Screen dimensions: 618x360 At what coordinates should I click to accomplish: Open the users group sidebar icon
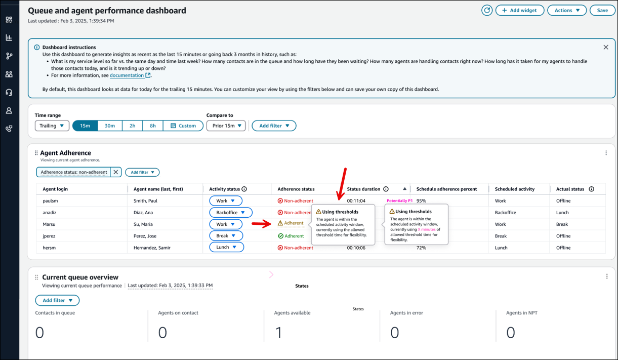(x=9, y=74)
